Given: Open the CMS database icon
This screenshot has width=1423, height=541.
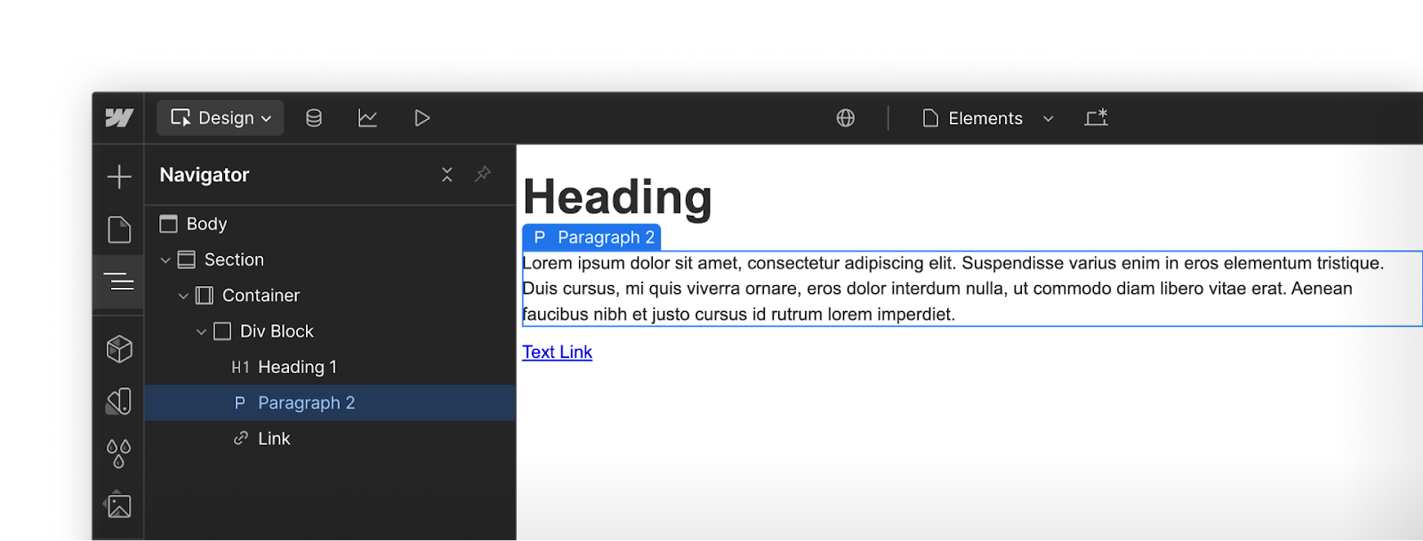Looking at the screenshot, I should 314,118.
